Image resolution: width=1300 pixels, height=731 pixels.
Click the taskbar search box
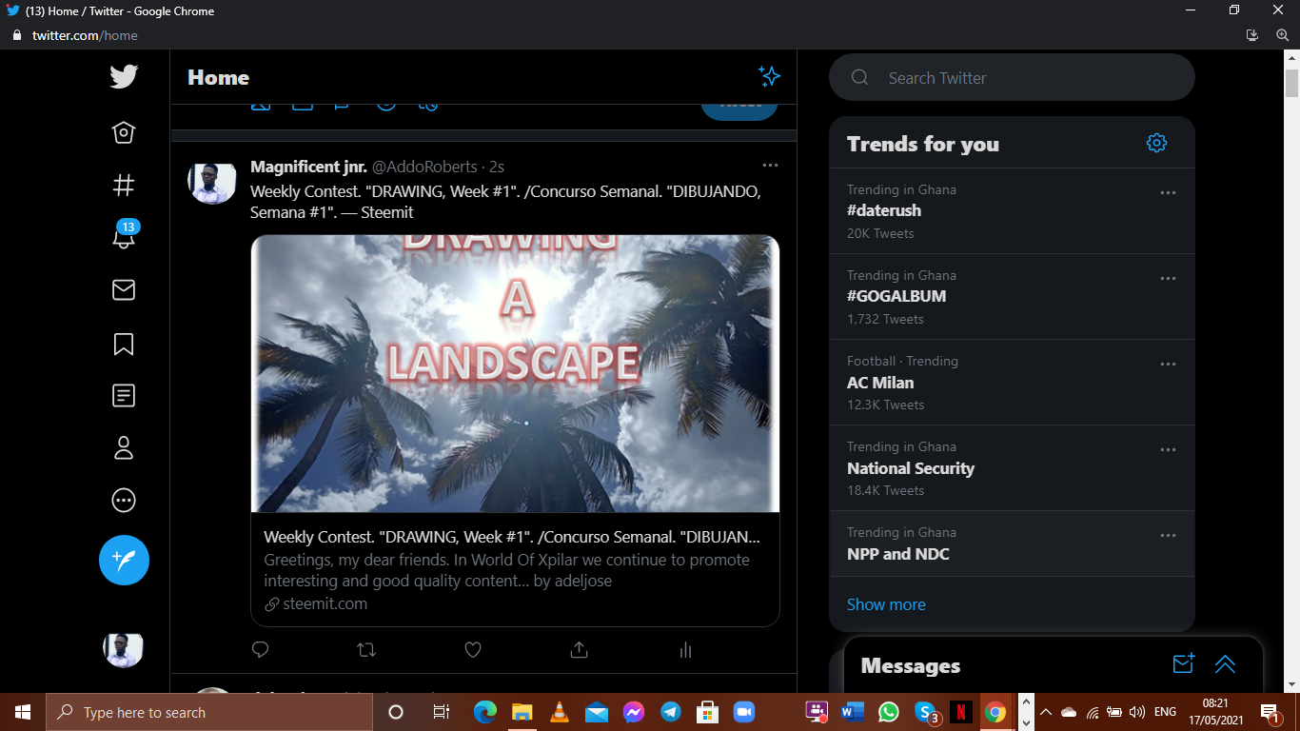pyautogui.click(x=210, y=712)
